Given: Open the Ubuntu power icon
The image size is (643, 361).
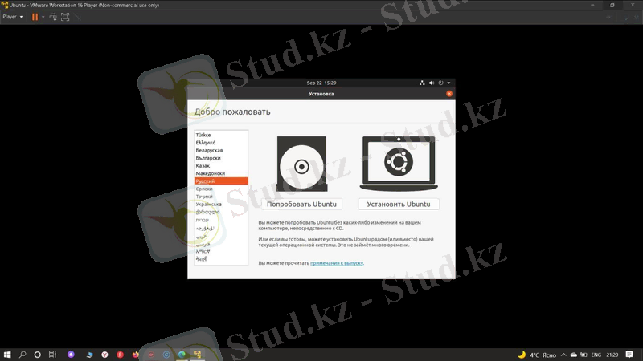Looking at the screenshot, I should (x=440, y=83).
